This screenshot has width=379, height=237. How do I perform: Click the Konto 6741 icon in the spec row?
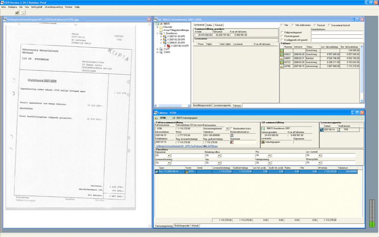(187, 171)
